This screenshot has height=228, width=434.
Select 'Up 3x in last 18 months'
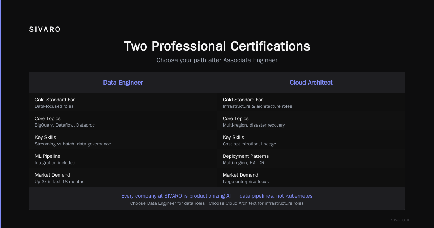(60, 182)
